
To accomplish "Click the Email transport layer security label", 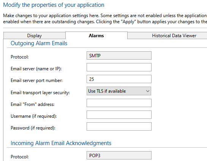I will pos(40,93).
